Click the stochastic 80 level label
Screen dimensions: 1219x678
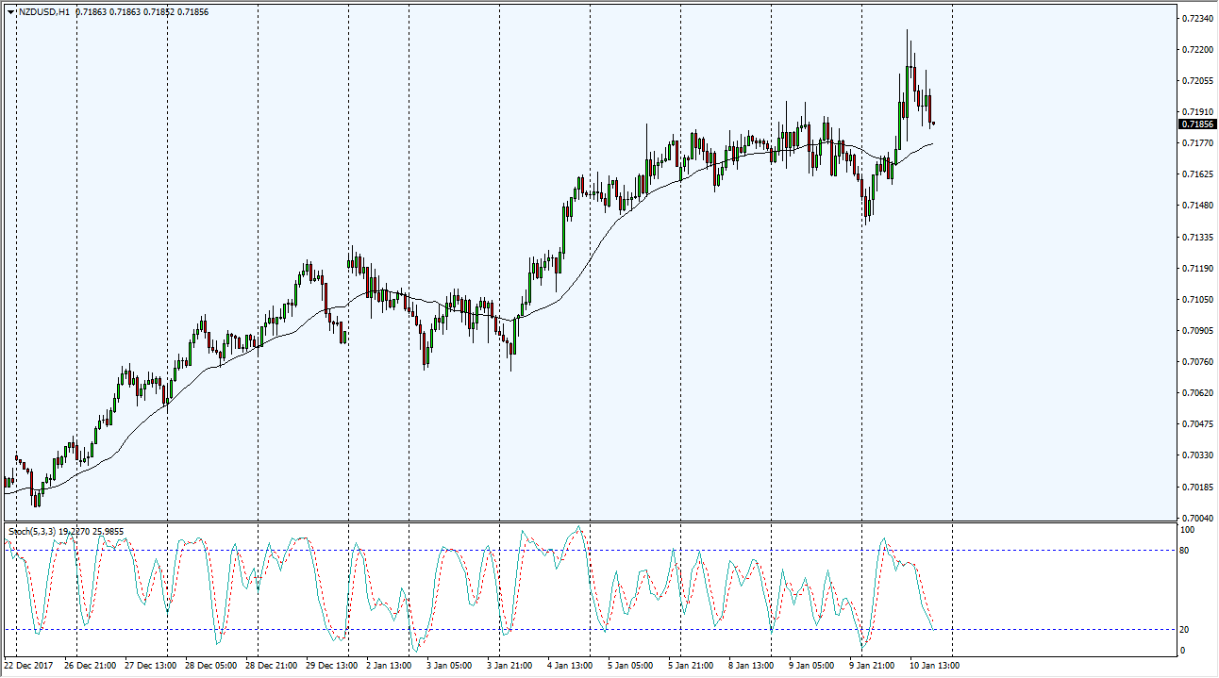1188,550
